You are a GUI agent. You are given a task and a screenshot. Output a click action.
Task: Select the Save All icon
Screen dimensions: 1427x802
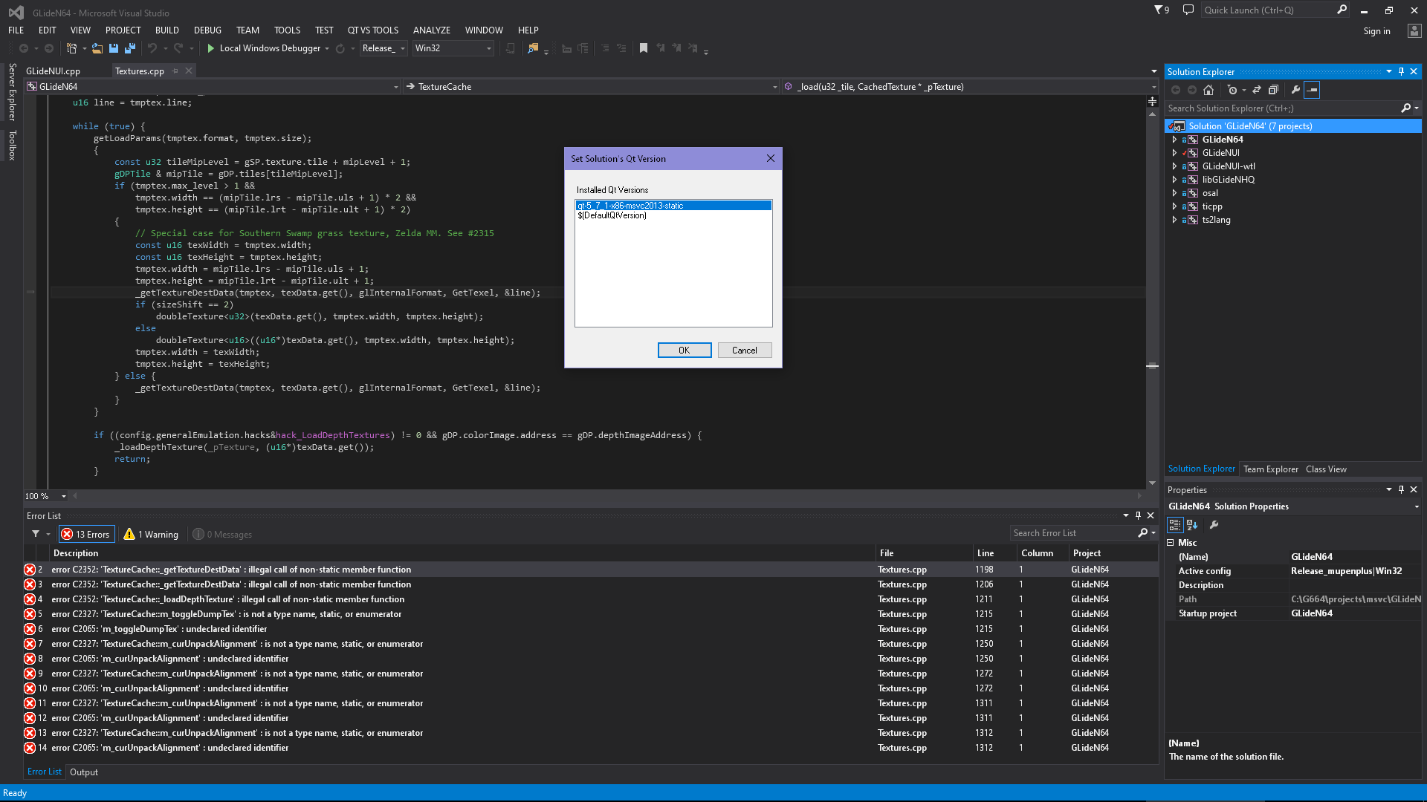pyautogui.click(x=129, y=48)
